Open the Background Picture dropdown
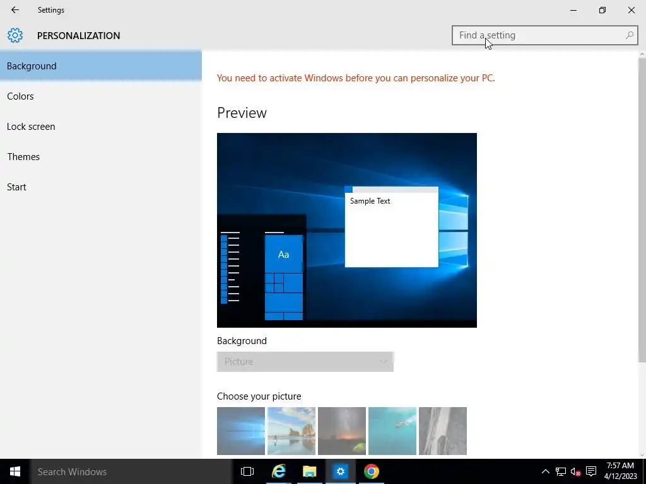Viewport: 646px width, 484px height. (x=305, y=362)
